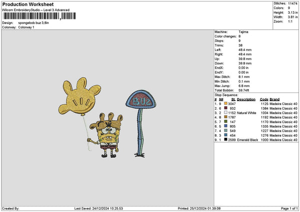Click the Height value 3.13 in

point(292,12)
